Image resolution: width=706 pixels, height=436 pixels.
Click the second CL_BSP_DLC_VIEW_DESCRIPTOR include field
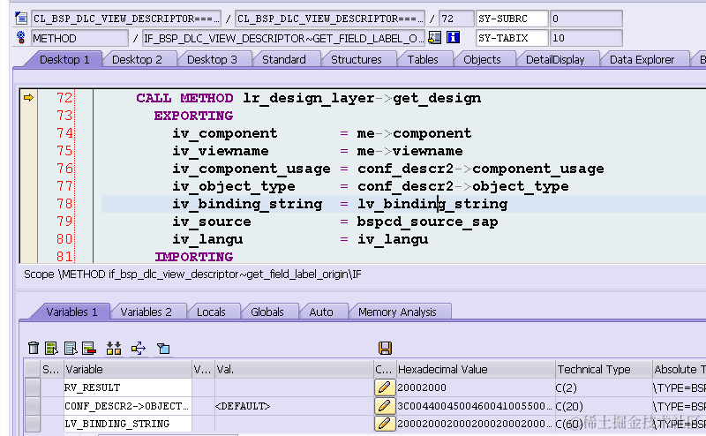point(329,19)
